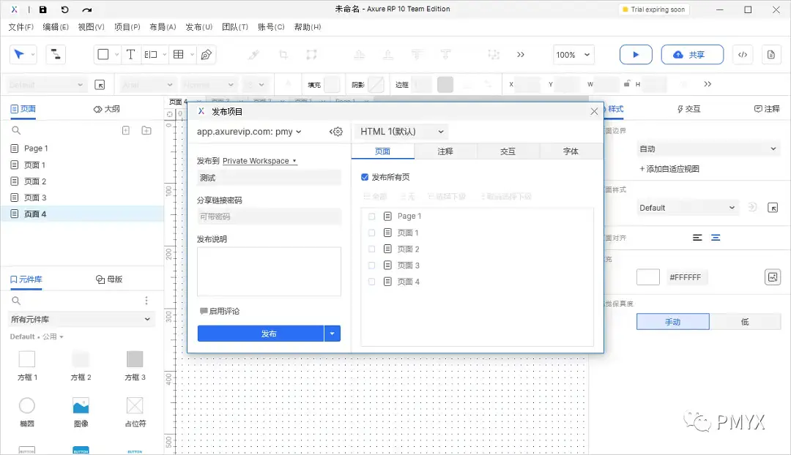Click the preview play button near the top right
Viewport: 791px width, 455px height.
click(635, 54)
